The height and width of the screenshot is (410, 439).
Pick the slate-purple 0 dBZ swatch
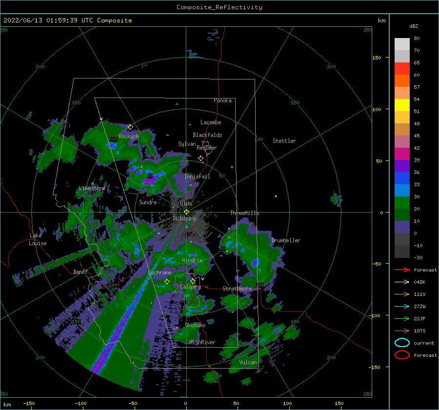click(x=402, y=227)
